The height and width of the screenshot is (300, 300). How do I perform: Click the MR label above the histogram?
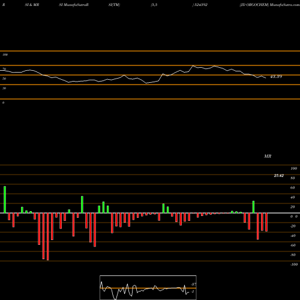(x=268, y=156)
